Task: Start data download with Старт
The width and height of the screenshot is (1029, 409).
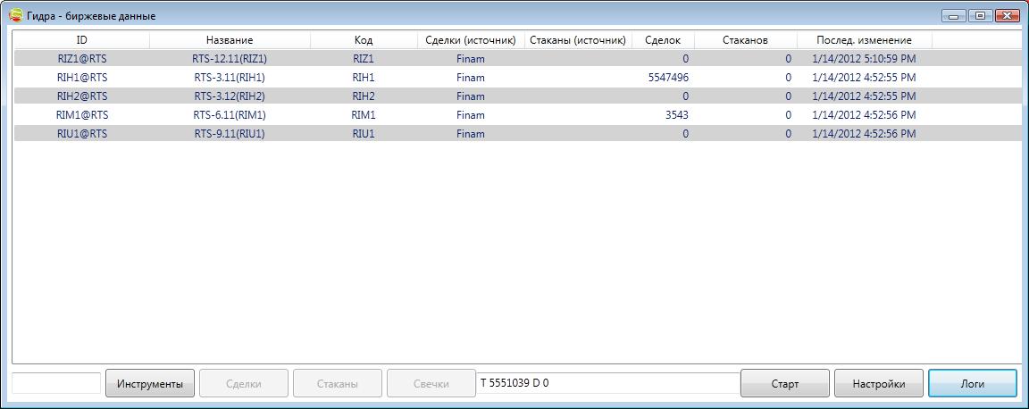Action: (785, 383)
